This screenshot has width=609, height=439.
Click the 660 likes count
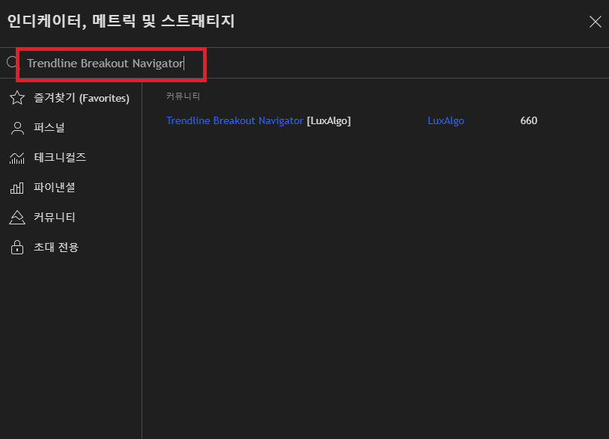coord(529,121)
